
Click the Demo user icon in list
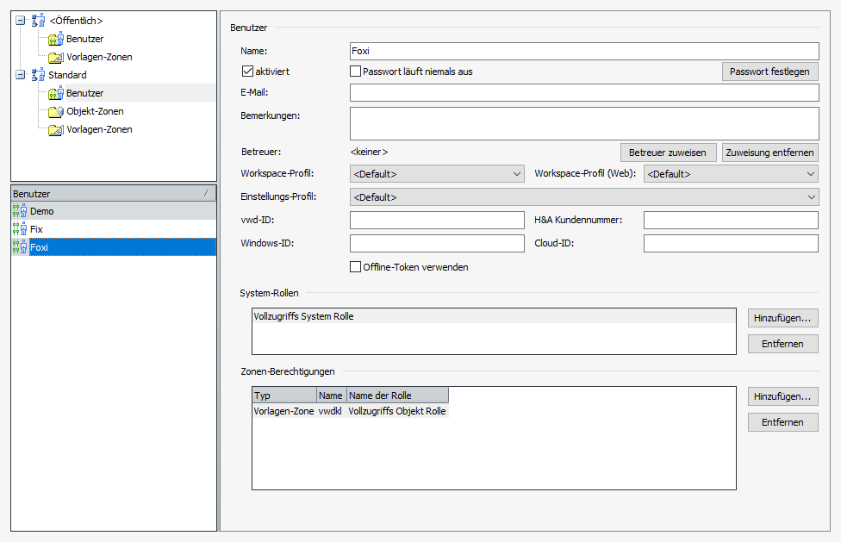pyautogui.click(x=20, y=211)
